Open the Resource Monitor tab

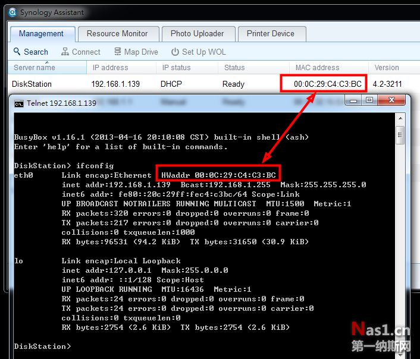coord(117,34)
